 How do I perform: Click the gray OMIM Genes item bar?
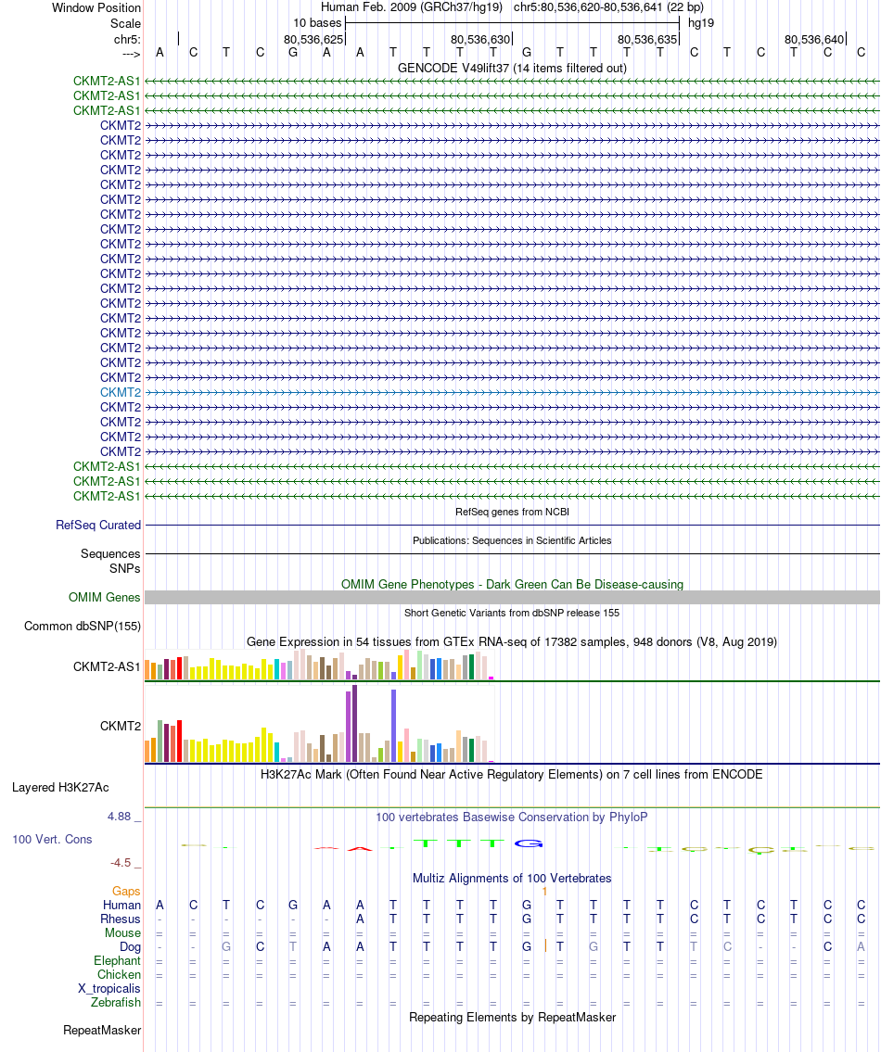[x=512, y=597]
